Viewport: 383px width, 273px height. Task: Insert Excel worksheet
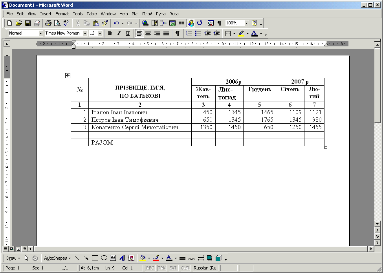(x=172, y=23)
